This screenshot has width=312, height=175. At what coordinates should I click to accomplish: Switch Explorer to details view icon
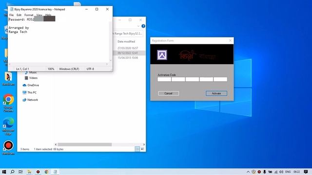pyautogui.click(x=137, y=149)
